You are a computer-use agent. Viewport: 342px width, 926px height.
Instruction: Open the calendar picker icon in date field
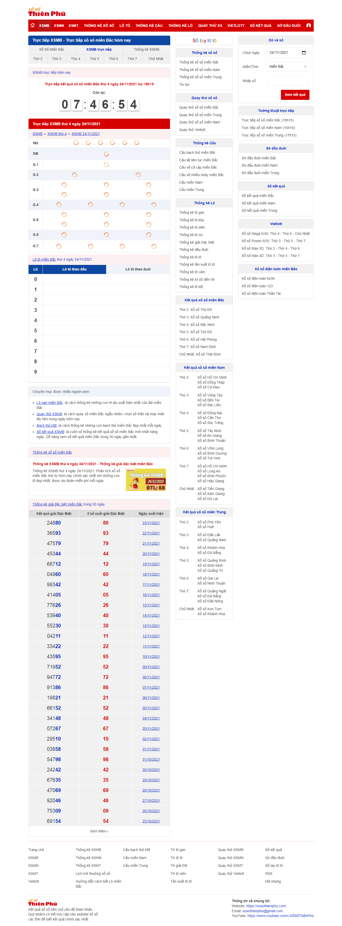(x=304, y=53)
